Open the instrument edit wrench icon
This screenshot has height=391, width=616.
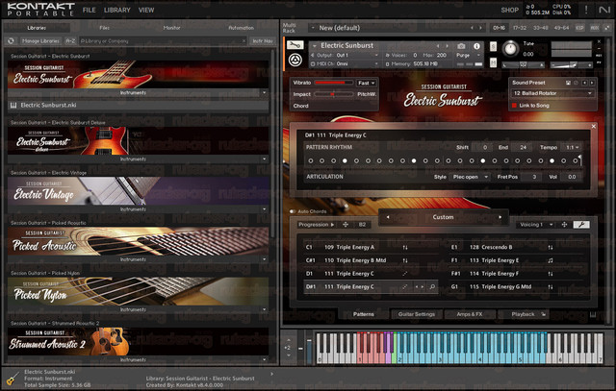pyautogui.click(x=295, y=45)
